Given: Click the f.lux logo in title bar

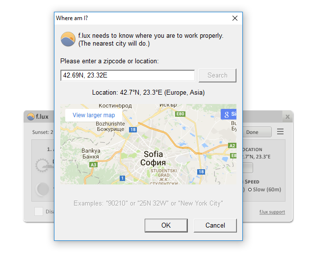Looking at the screenshot, I should click(x=31, y=117).
